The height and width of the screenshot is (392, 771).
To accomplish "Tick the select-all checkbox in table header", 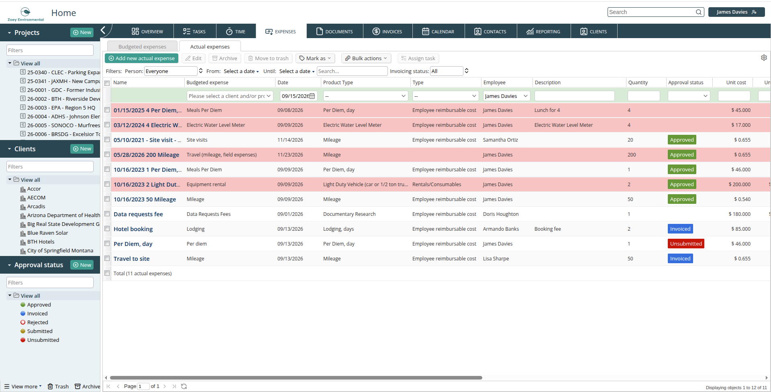I will click(107, 83).
